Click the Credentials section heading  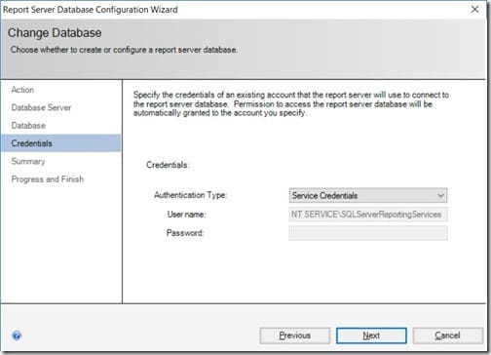(168, 165)
